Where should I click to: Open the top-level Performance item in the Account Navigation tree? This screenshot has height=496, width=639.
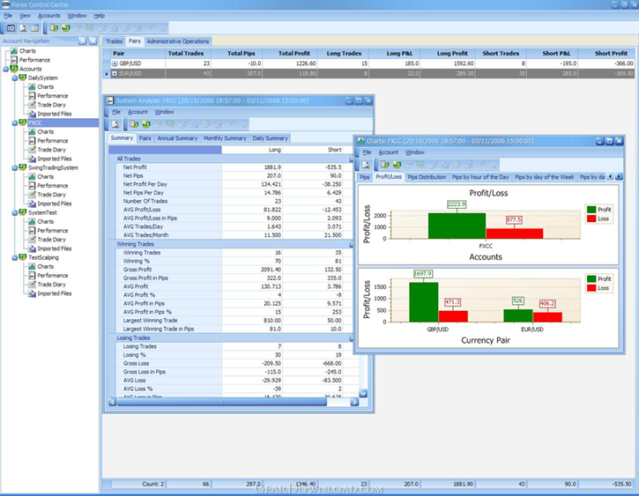(34, 60)
